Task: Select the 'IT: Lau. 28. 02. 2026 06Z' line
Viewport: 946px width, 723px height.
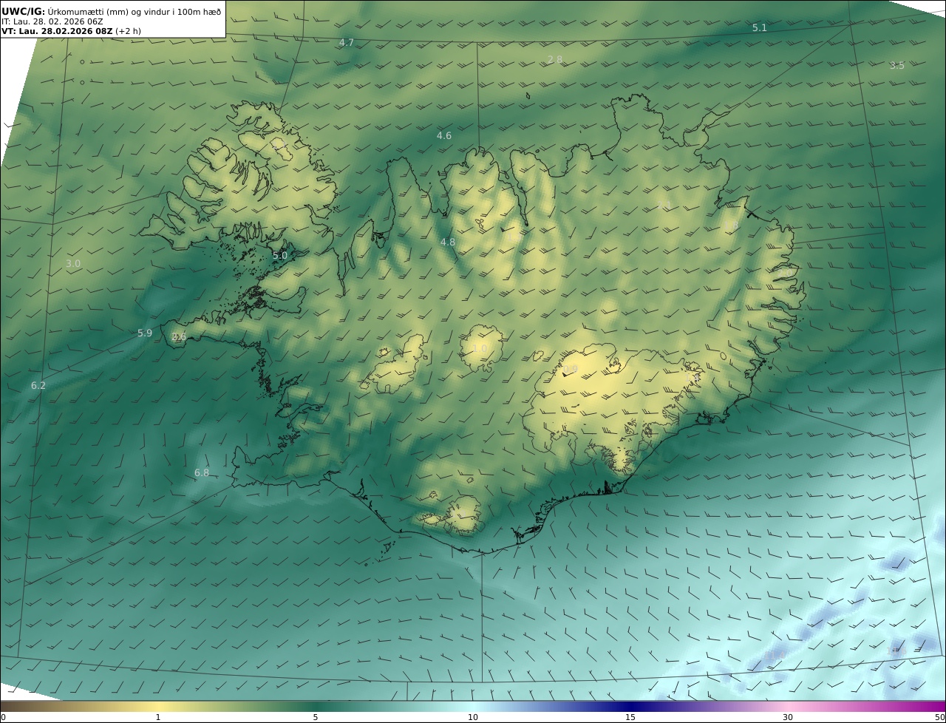Action: tap(52, 21)
